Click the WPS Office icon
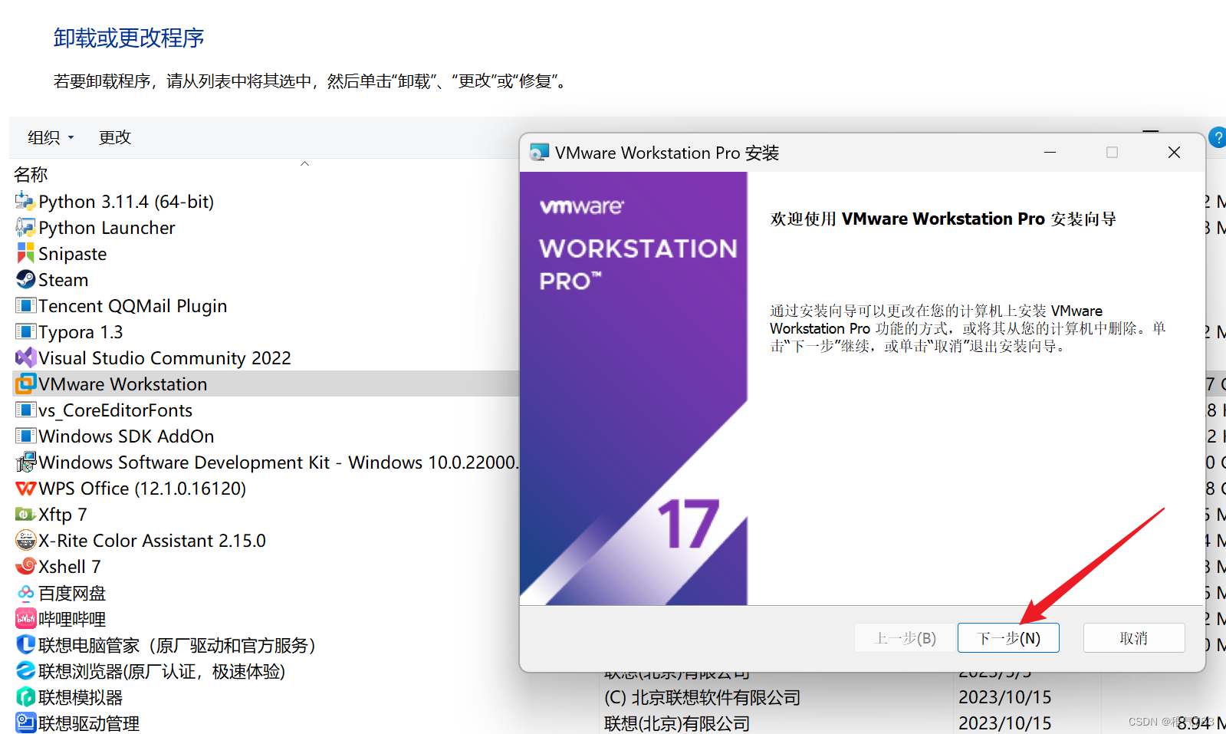This screenshot has width=1226, height=734. [x=25, y=488]
